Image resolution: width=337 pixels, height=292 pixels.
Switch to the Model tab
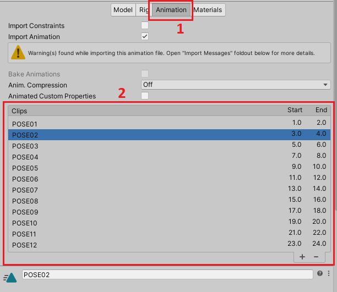pos(123,10)
